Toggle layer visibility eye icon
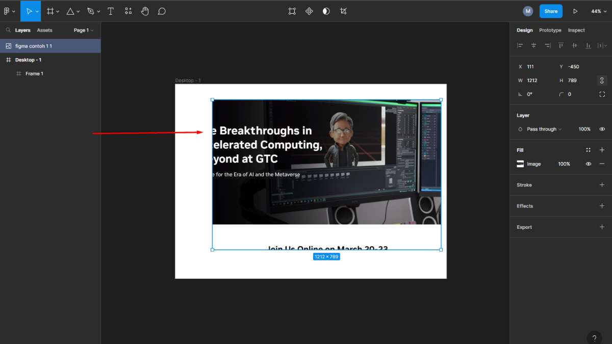 pyautogui.click(x=602, y=129)
